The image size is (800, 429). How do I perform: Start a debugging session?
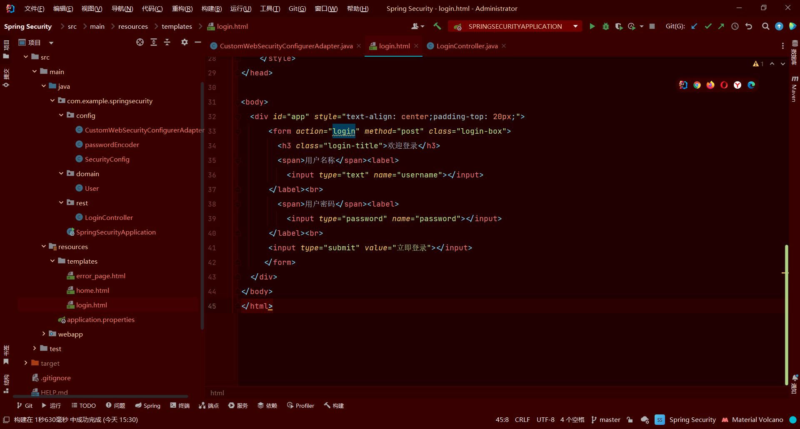click(606, 26)
